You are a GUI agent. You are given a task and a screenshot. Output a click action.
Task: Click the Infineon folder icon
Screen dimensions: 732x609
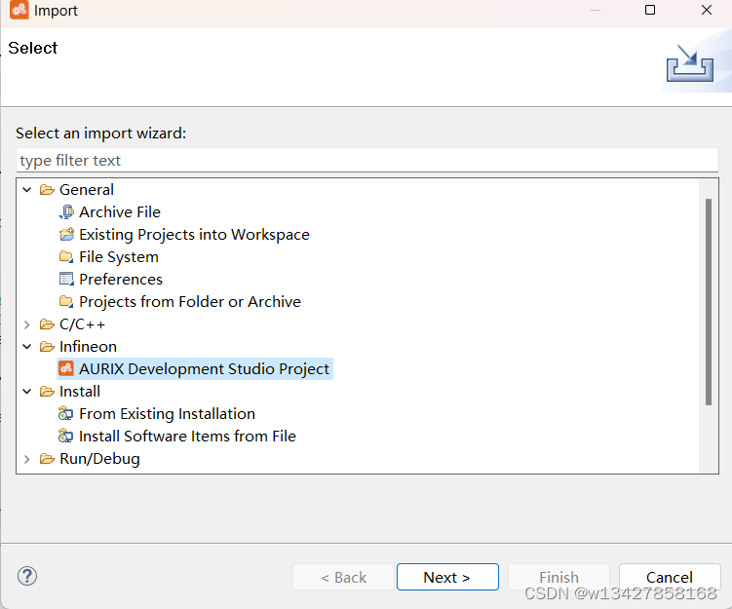[47, 347]
